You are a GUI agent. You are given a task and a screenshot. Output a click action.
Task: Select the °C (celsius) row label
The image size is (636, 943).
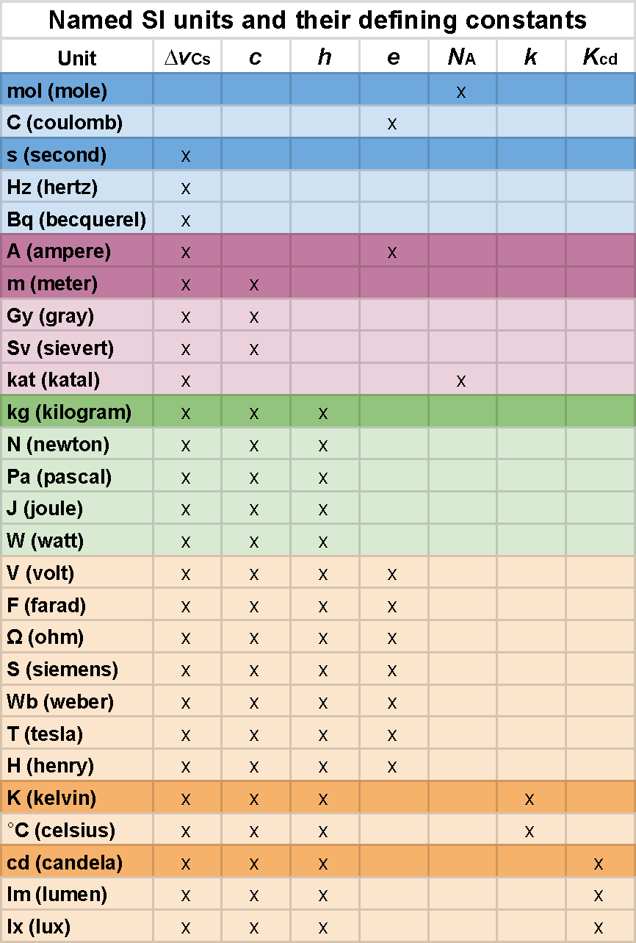pyautogui.click(x=61, y=831)
